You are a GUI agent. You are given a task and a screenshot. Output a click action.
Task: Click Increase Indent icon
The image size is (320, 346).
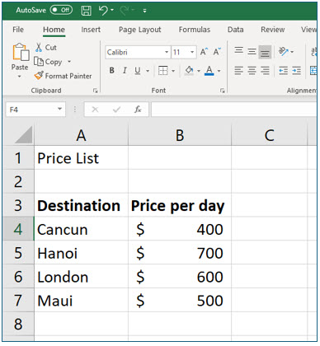coord(296,71)
